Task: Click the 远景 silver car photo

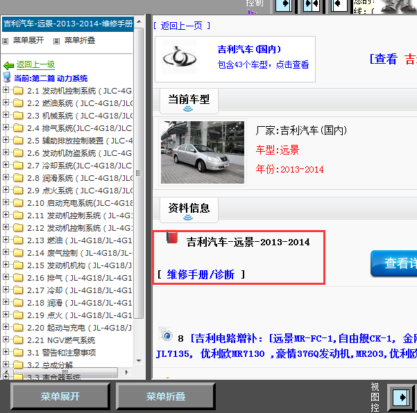Action: pyautogui.click(x=203, y=152)
